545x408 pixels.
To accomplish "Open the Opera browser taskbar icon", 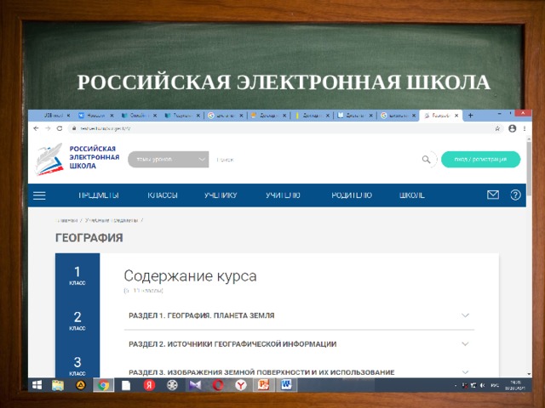I will point(218,385).
